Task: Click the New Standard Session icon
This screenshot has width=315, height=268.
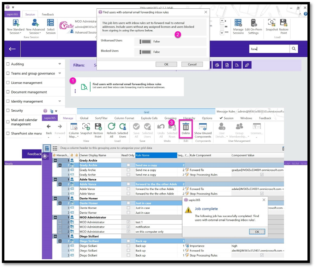Action: (x=16, y=23)
